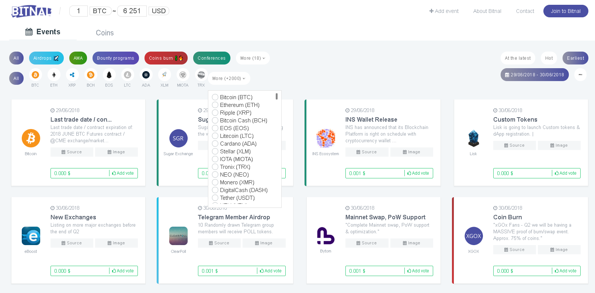This screenshot has height=293, width=595.
Task: Select the All coins filter
Action: click(x=16, y=79)
